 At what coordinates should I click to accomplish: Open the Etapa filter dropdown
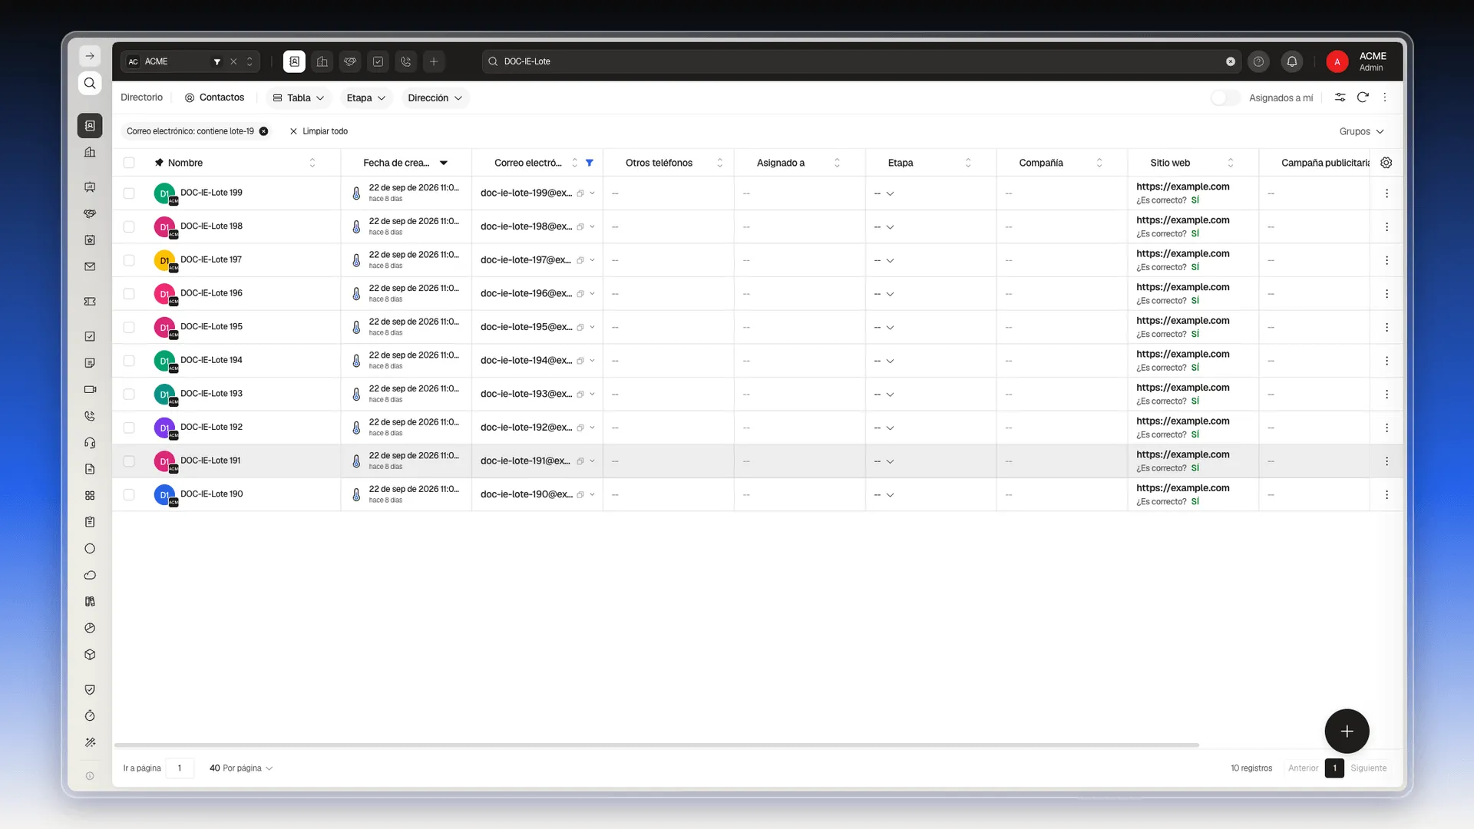(366, 97)
